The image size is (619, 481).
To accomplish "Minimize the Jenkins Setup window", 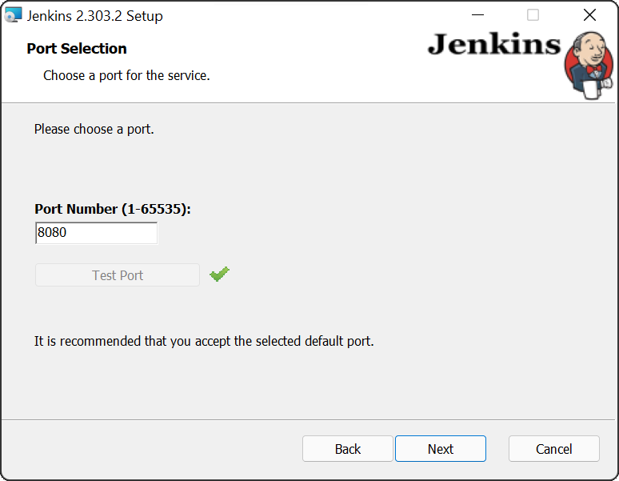I will tap(477, 15).
